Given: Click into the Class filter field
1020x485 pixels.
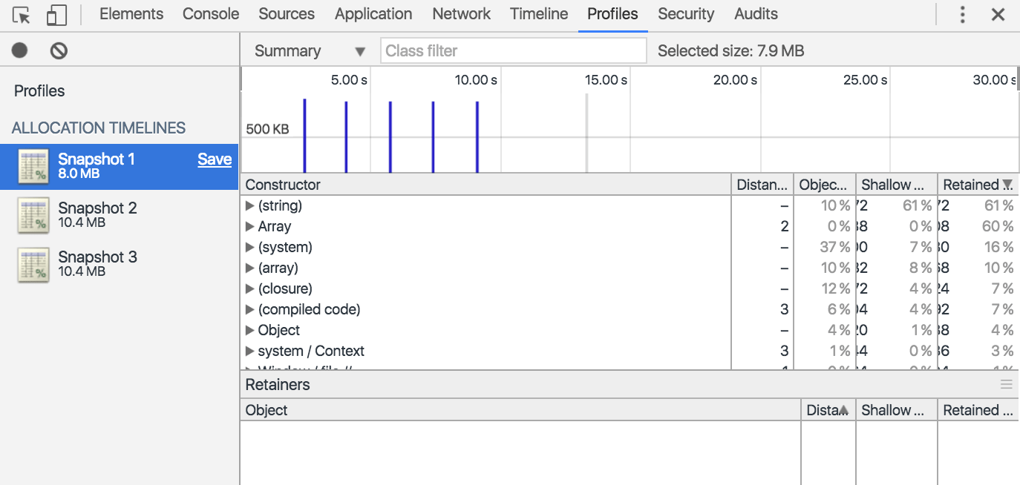Looking at the screenshot, I should (514, 51).
